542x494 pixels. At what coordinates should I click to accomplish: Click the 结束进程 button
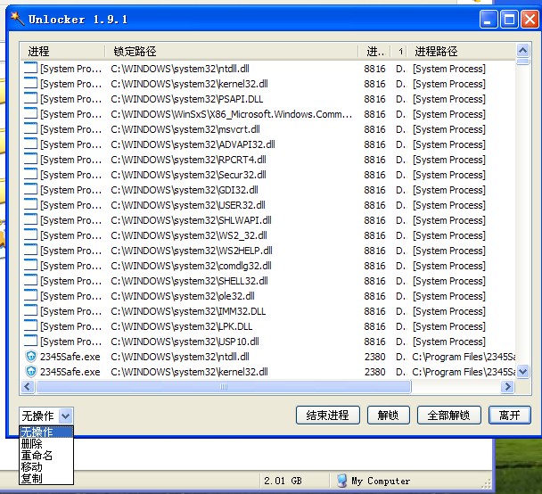[x=328, y=415]
